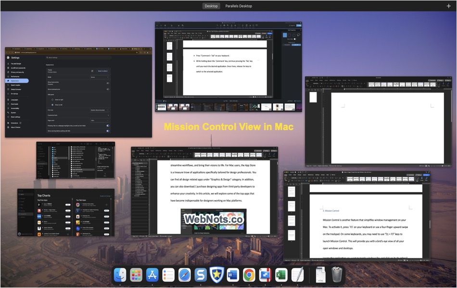The image size is (457, 288).
Task: Open Snagit from the Dock
Action: 201,275
